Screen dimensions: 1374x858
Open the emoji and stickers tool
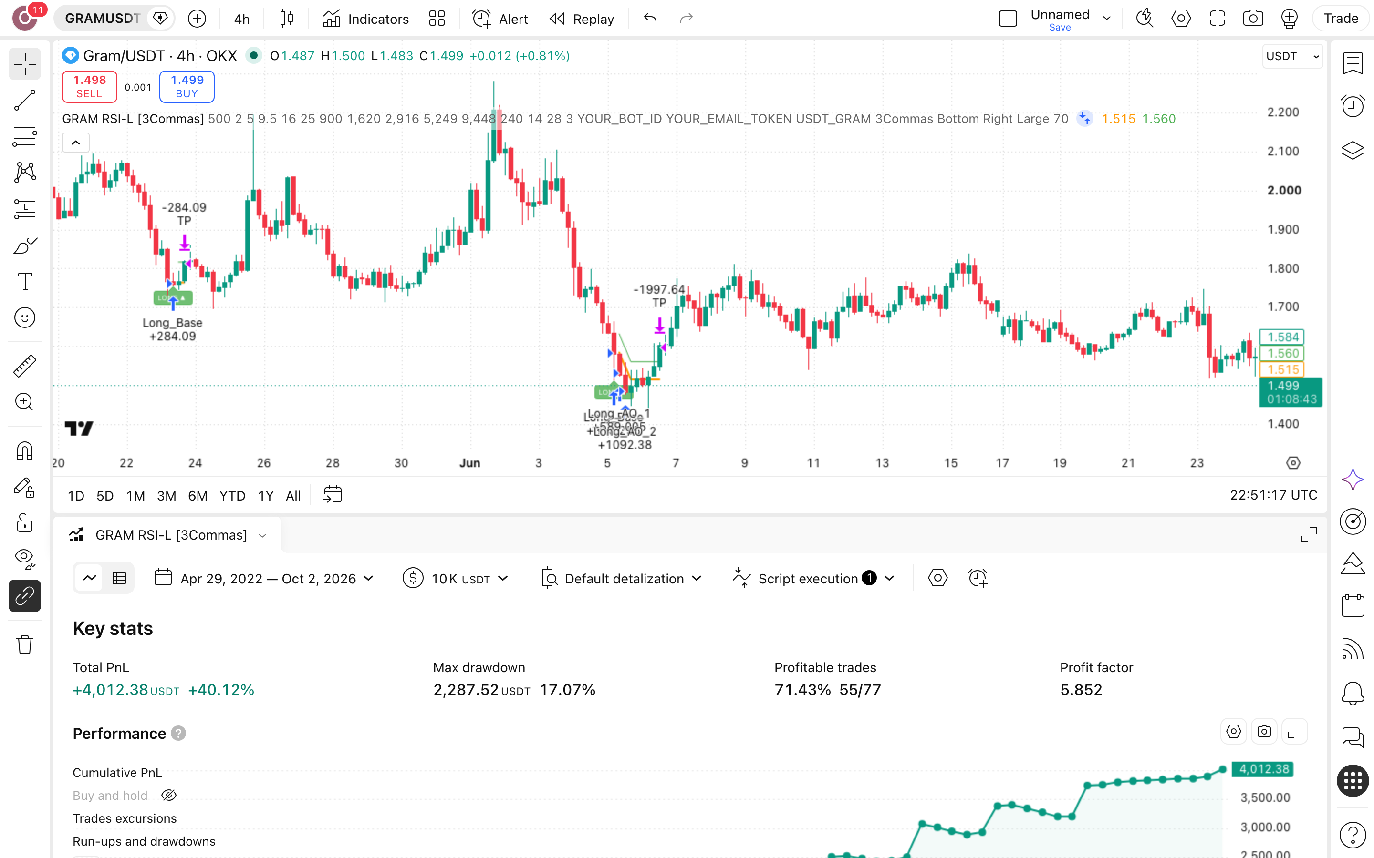tap(24, 318)
